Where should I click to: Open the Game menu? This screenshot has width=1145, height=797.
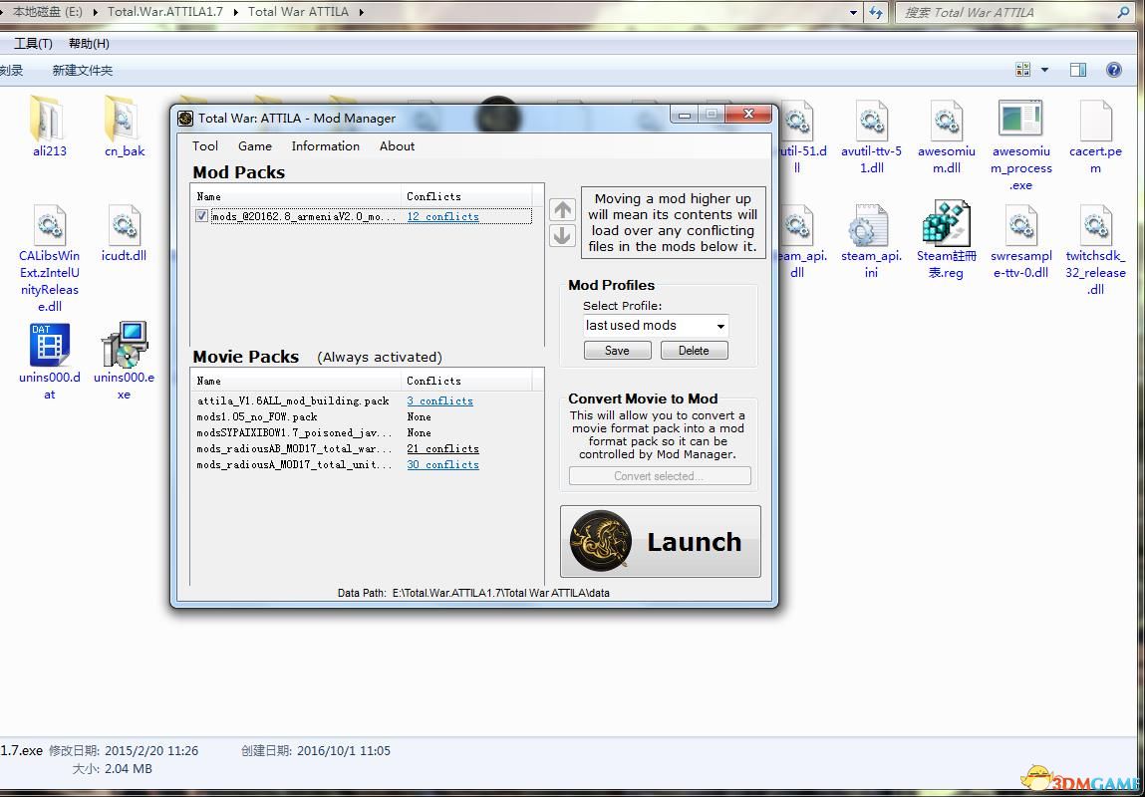255,146
